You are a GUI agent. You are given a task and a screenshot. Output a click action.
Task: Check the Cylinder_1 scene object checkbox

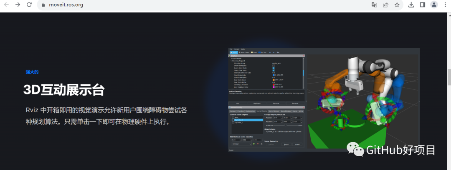click(x=233, y=123)
